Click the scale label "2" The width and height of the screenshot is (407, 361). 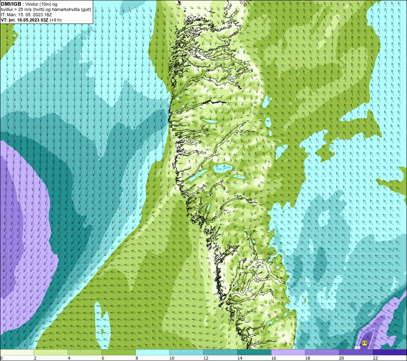click(35, 358)
